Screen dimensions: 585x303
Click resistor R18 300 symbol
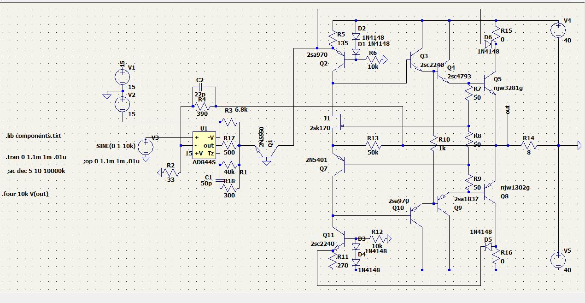pyautogui.click(x=229, y=188)
